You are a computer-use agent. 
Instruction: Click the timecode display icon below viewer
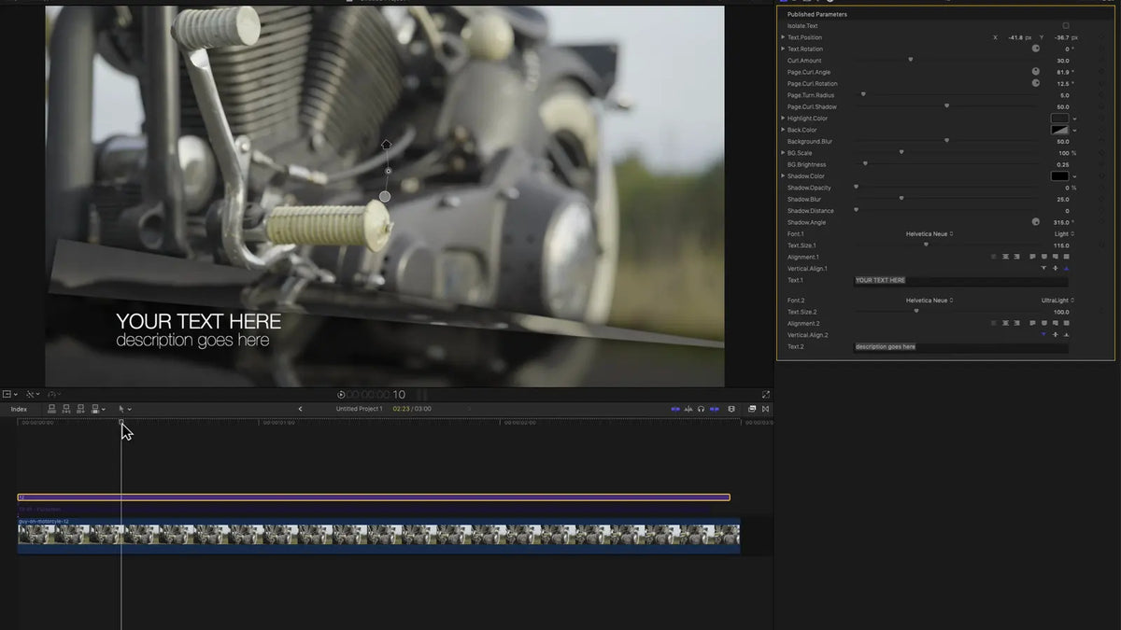pyautogui.click(x=341, y=395)
